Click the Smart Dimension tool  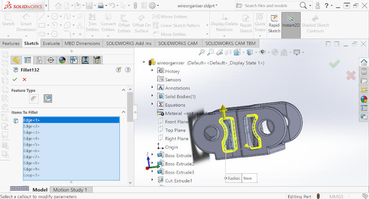26,23
